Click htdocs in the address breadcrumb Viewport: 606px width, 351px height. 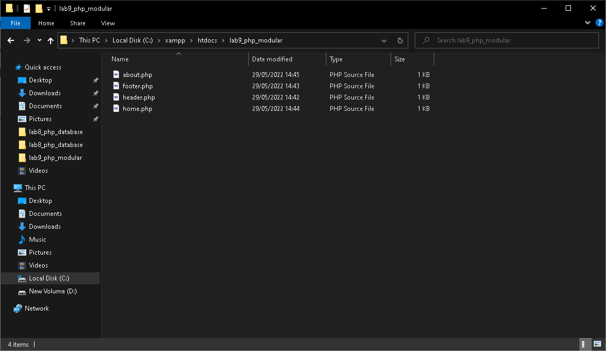point(207,40)
